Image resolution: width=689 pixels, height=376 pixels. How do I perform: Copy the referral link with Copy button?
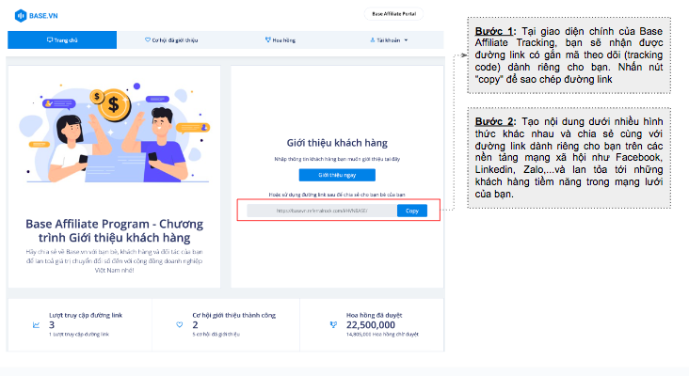point(411,211)
